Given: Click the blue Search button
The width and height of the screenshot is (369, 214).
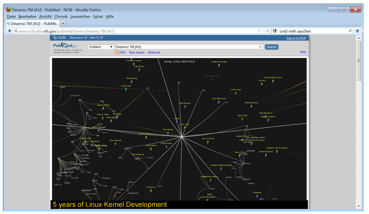Looking at the screenshot, I should tap(271, 47).
